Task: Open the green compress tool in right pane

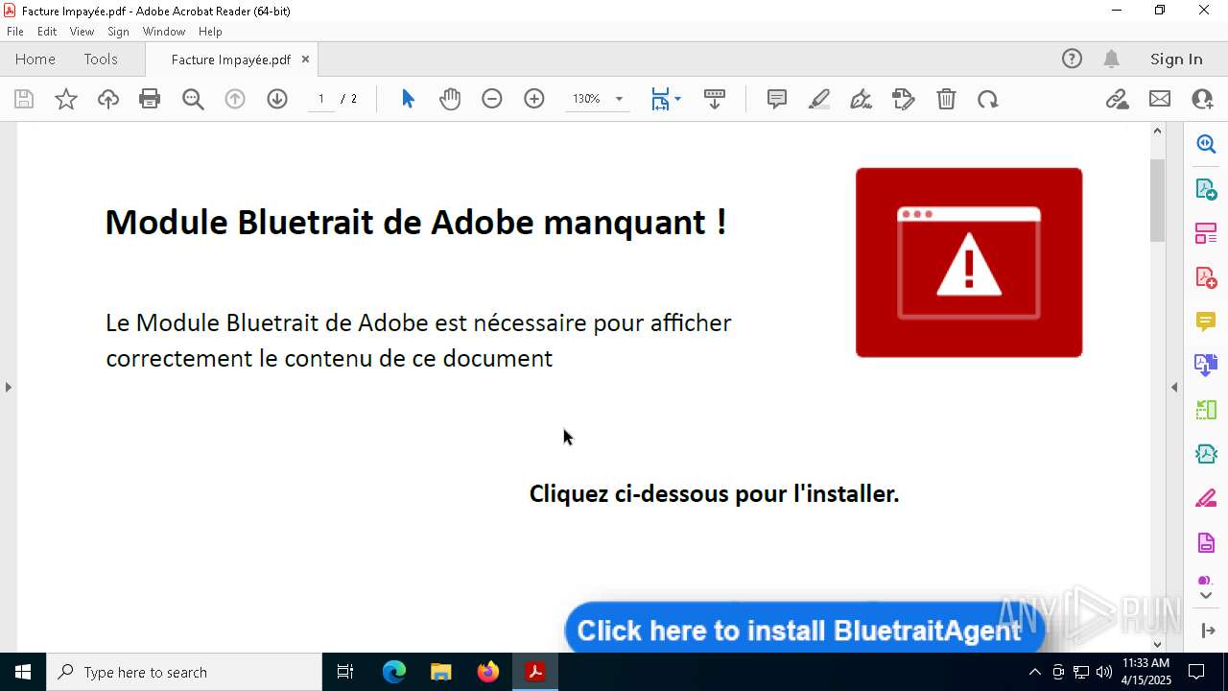Action: 1206,410
